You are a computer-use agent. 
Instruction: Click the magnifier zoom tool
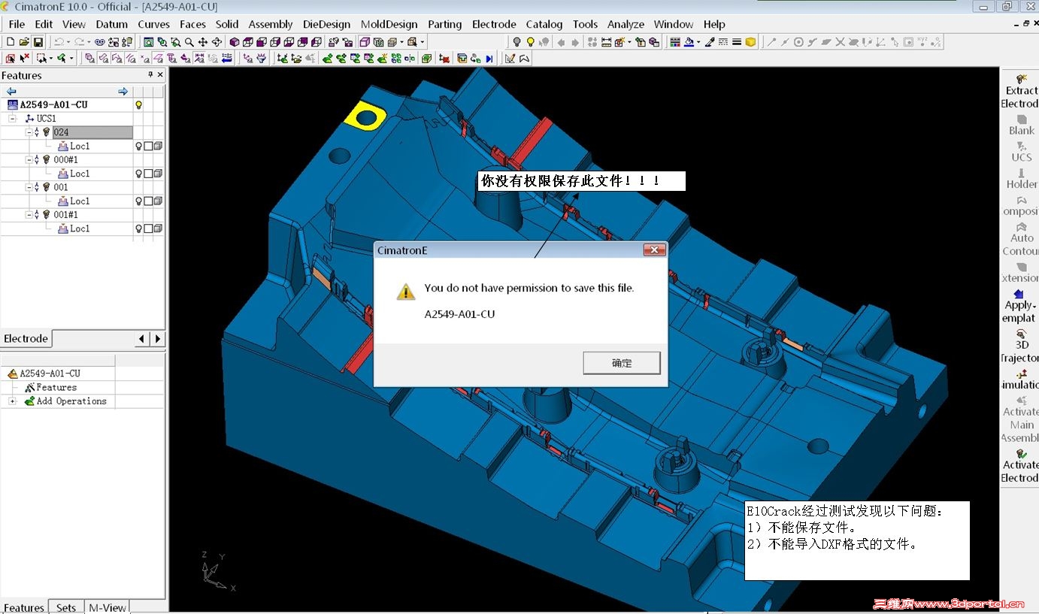189,42
